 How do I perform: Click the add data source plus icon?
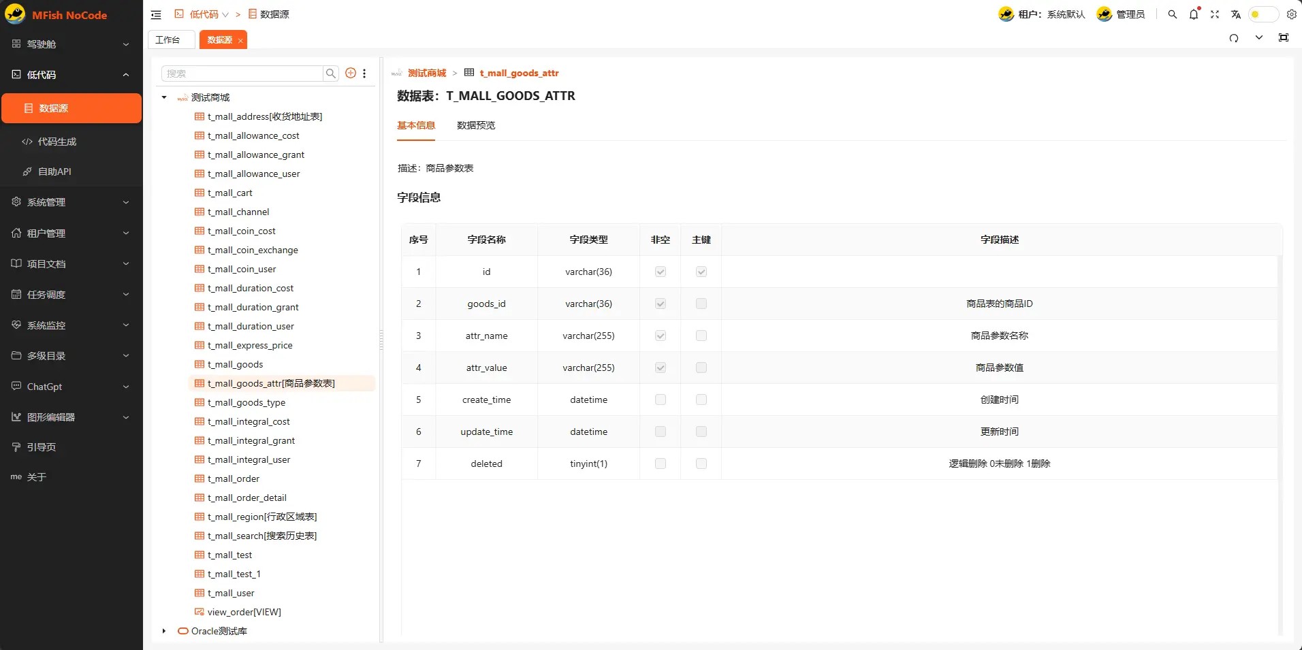pyautogui.click(x=351, y=74)
